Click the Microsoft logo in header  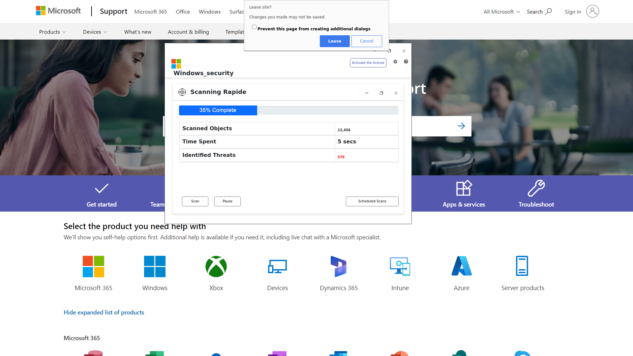(x=58, y=11)
